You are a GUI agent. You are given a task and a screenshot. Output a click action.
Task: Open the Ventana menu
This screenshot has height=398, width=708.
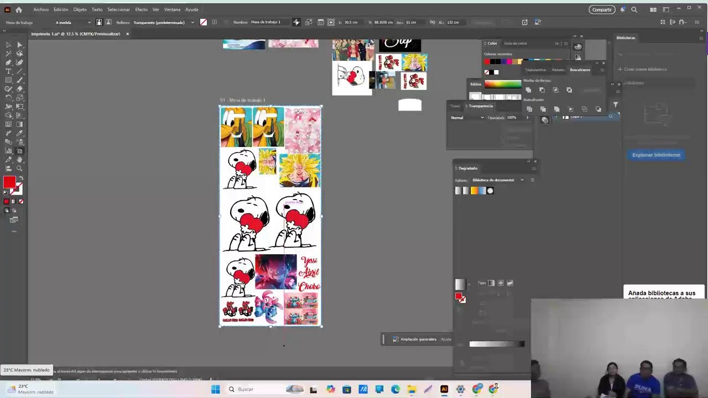pos(172,9)
